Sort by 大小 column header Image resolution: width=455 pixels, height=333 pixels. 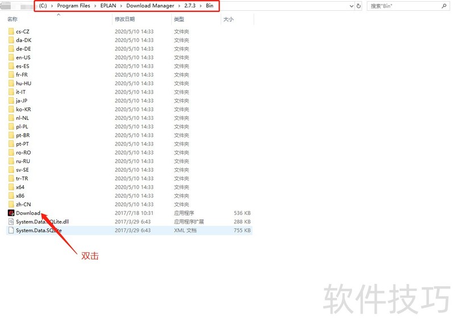click(x=228, y=19)
